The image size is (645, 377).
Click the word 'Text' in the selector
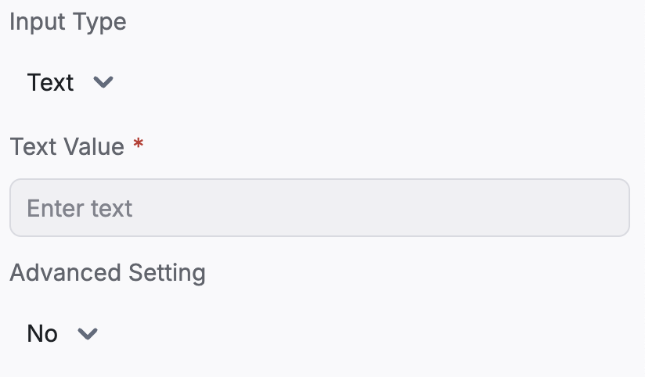50,82
